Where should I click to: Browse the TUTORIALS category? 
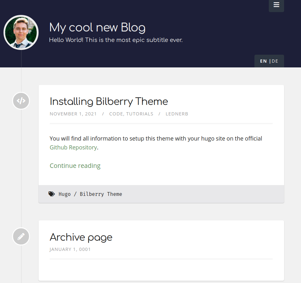tap(140, 114)
